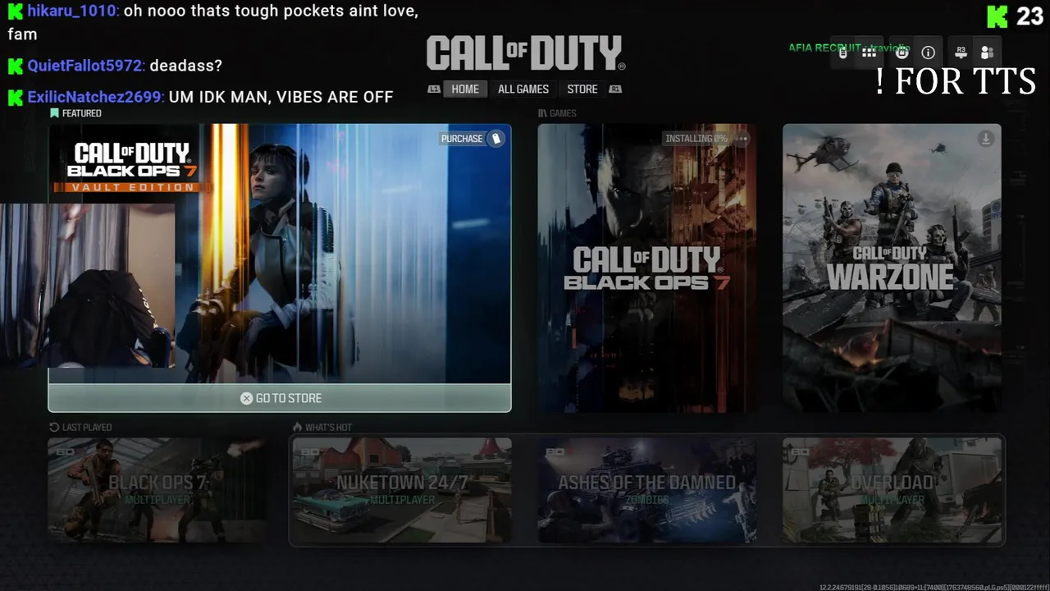1050x591 pixels.
Task: Open the STORE tab
Action: [582, 89]
